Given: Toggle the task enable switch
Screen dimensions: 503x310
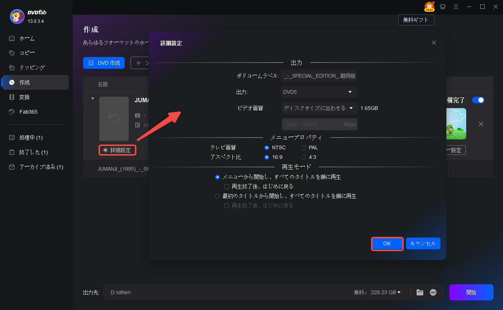Looking at the screenshot, I should click(x=478, y=100).
